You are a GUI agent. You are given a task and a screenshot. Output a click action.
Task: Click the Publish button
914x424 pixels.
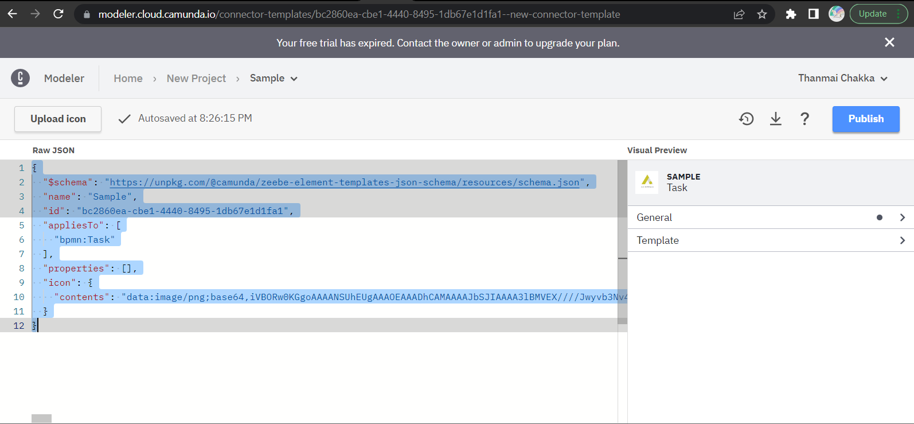[x=865, y=119]
